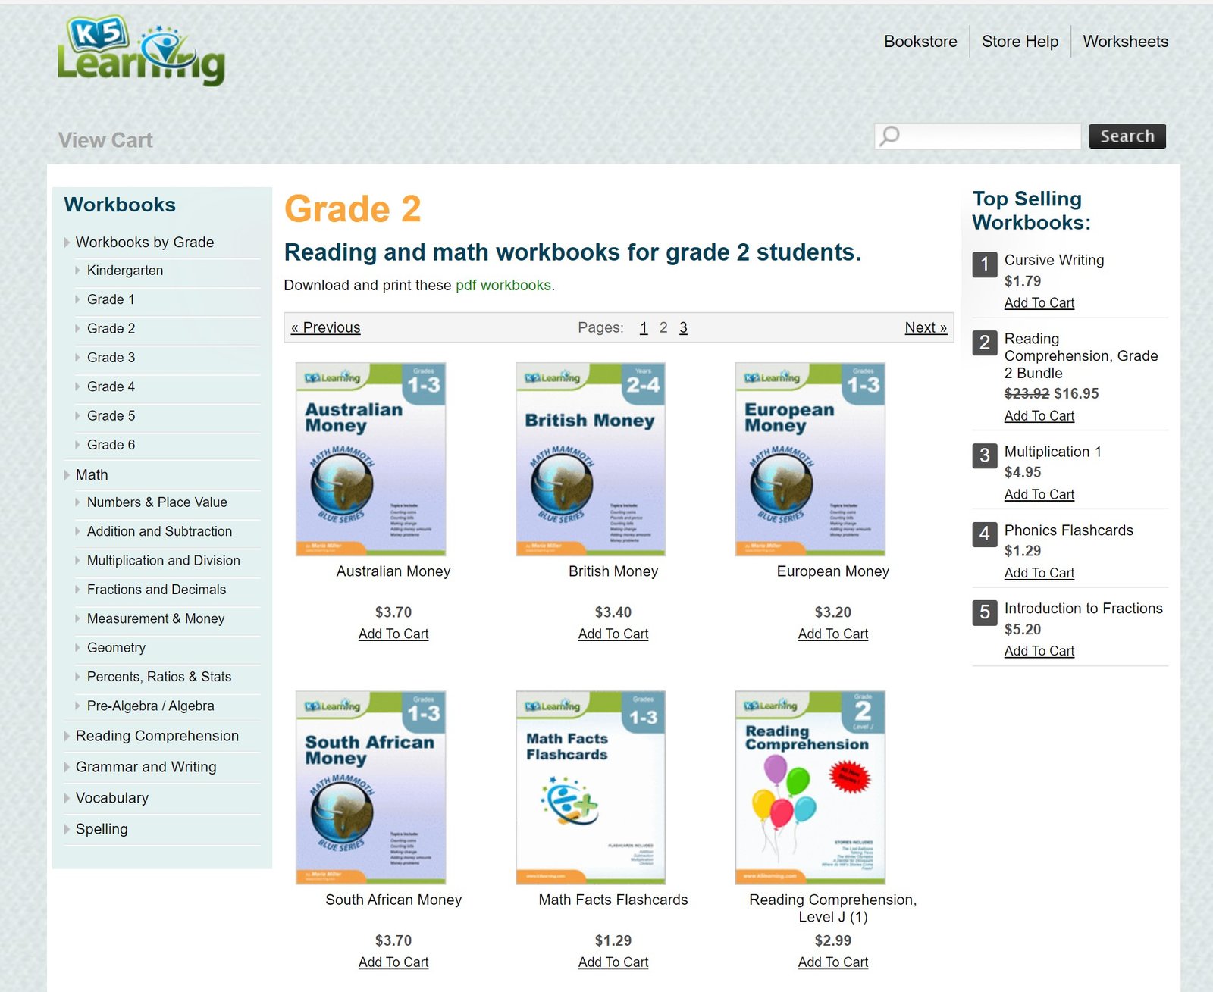
Task: Add Phonics Flashcards to cart
Action: (1039, 574)
